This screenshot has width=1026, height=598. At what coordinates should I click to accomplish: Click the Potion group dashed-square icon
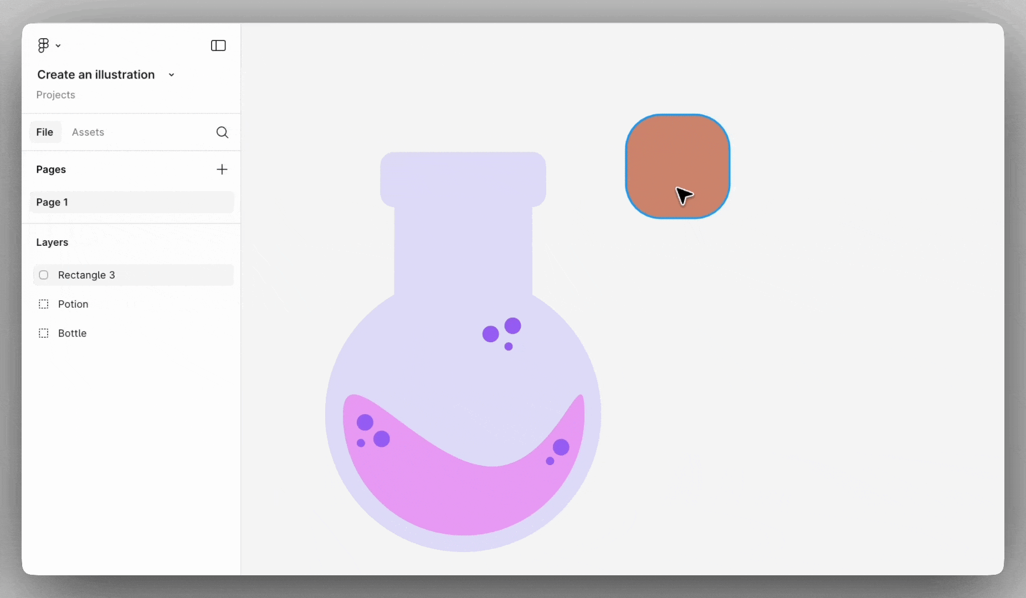[44, 304]
